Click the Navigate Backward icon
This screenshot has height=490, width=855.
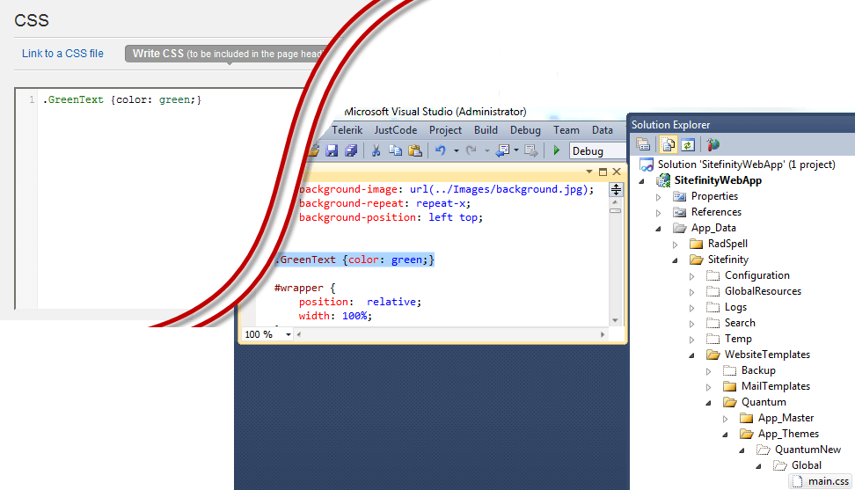tap(503, 150)
